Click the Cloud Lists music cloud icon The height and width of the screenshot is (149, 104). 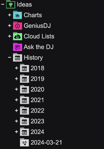coord(17,36)
